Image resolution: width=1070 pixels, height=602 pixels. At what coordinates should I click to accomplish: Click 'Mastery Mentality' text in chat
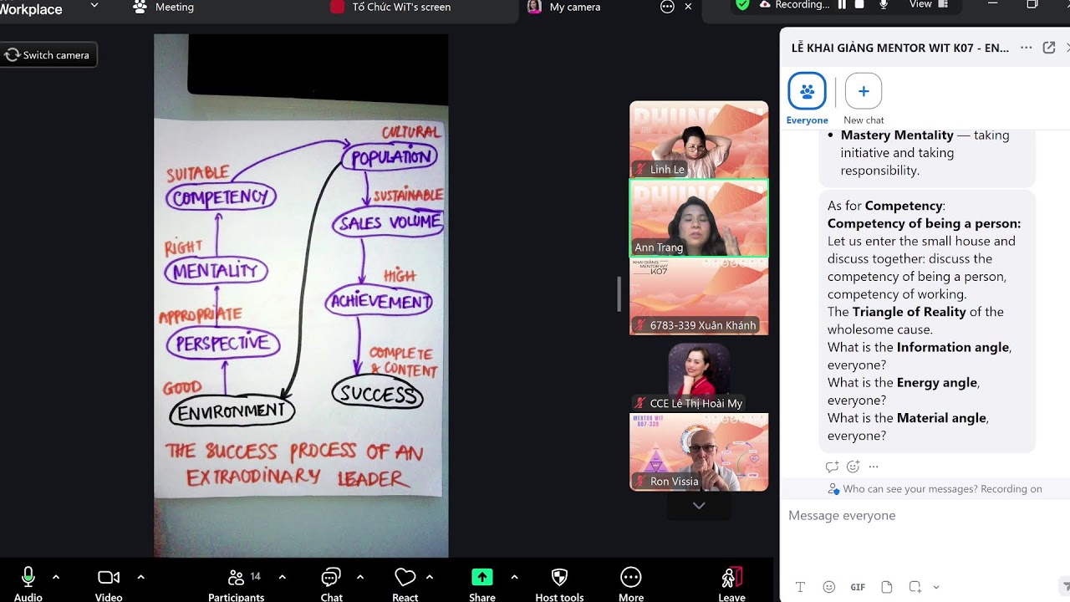point(897,135)
